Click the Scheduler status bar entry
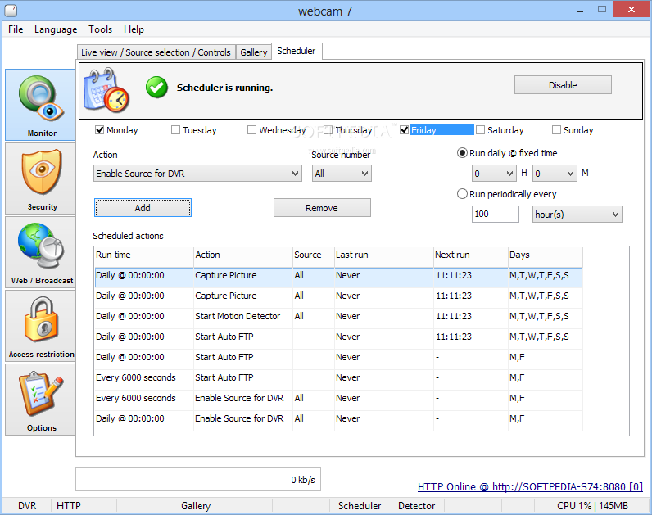Screen dimensions: 652x515 pyautogui.click(x=360, y=506)
